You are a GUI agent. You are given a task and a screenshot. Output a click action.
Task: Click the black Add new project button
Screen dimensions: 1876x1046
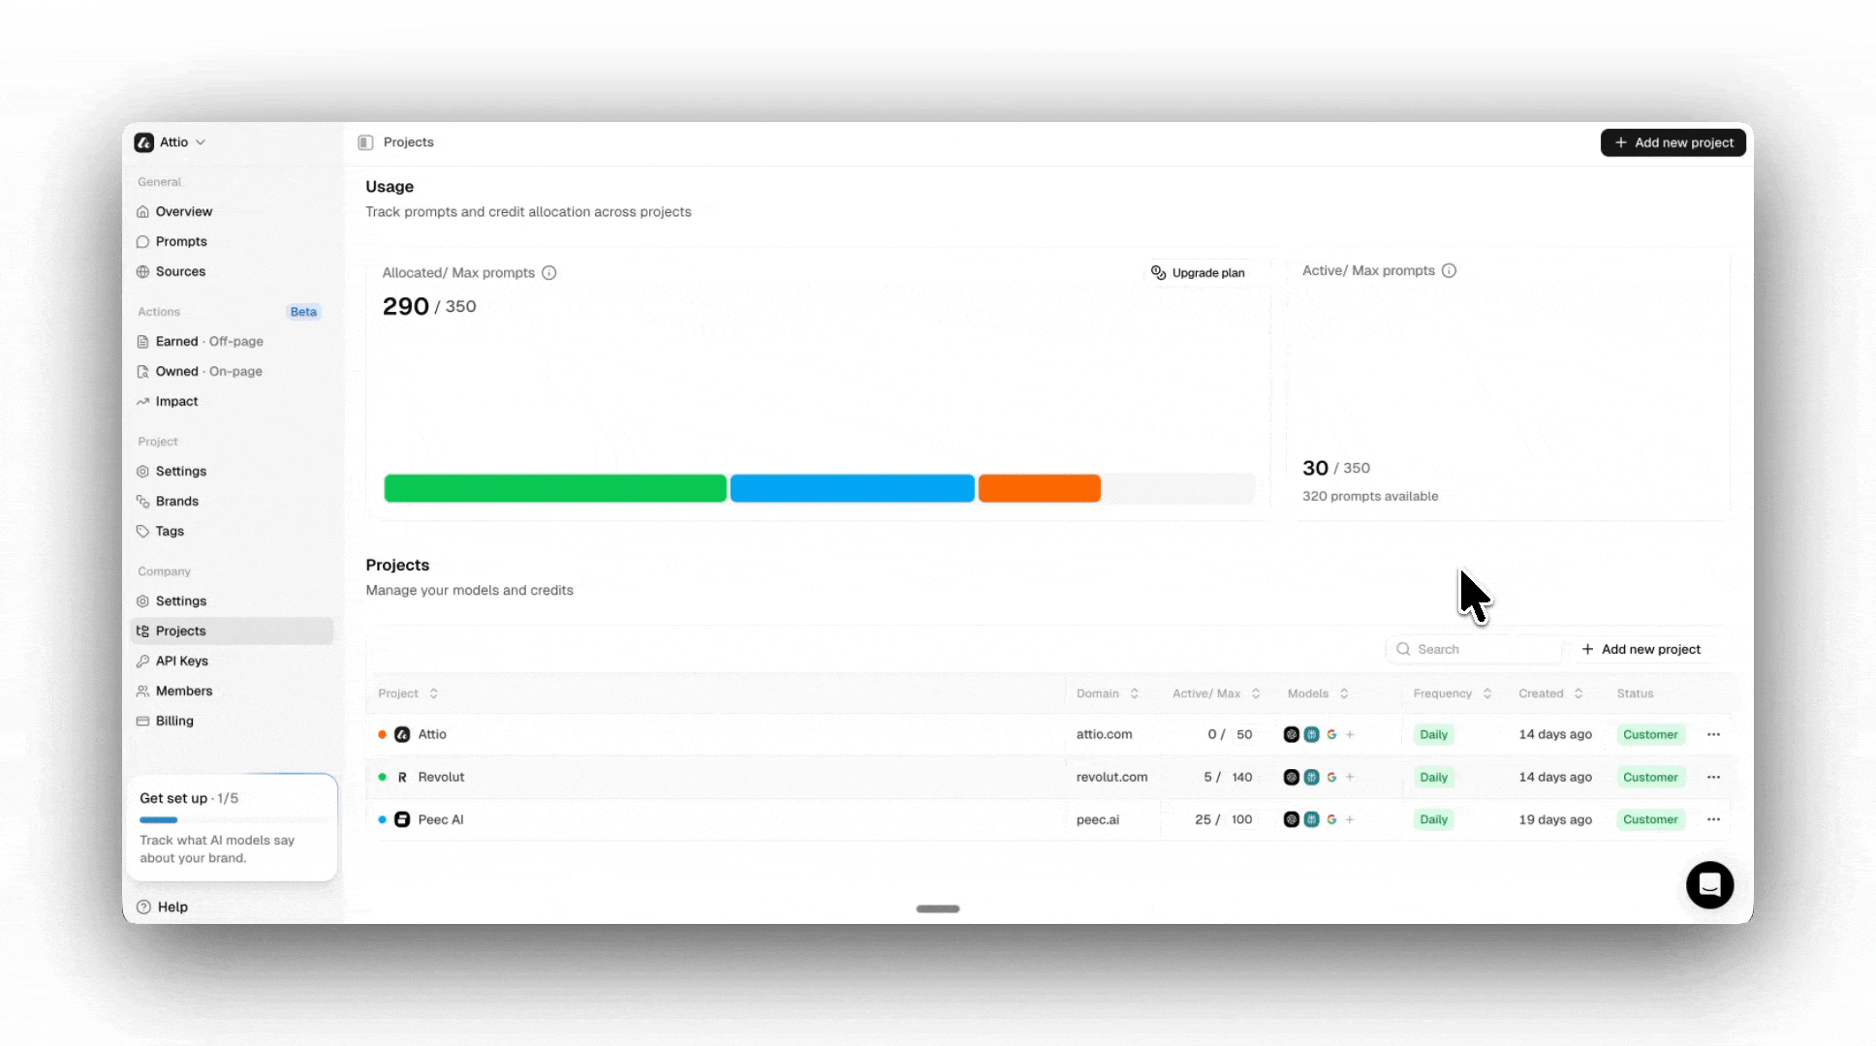click(x=1673, y=143)
